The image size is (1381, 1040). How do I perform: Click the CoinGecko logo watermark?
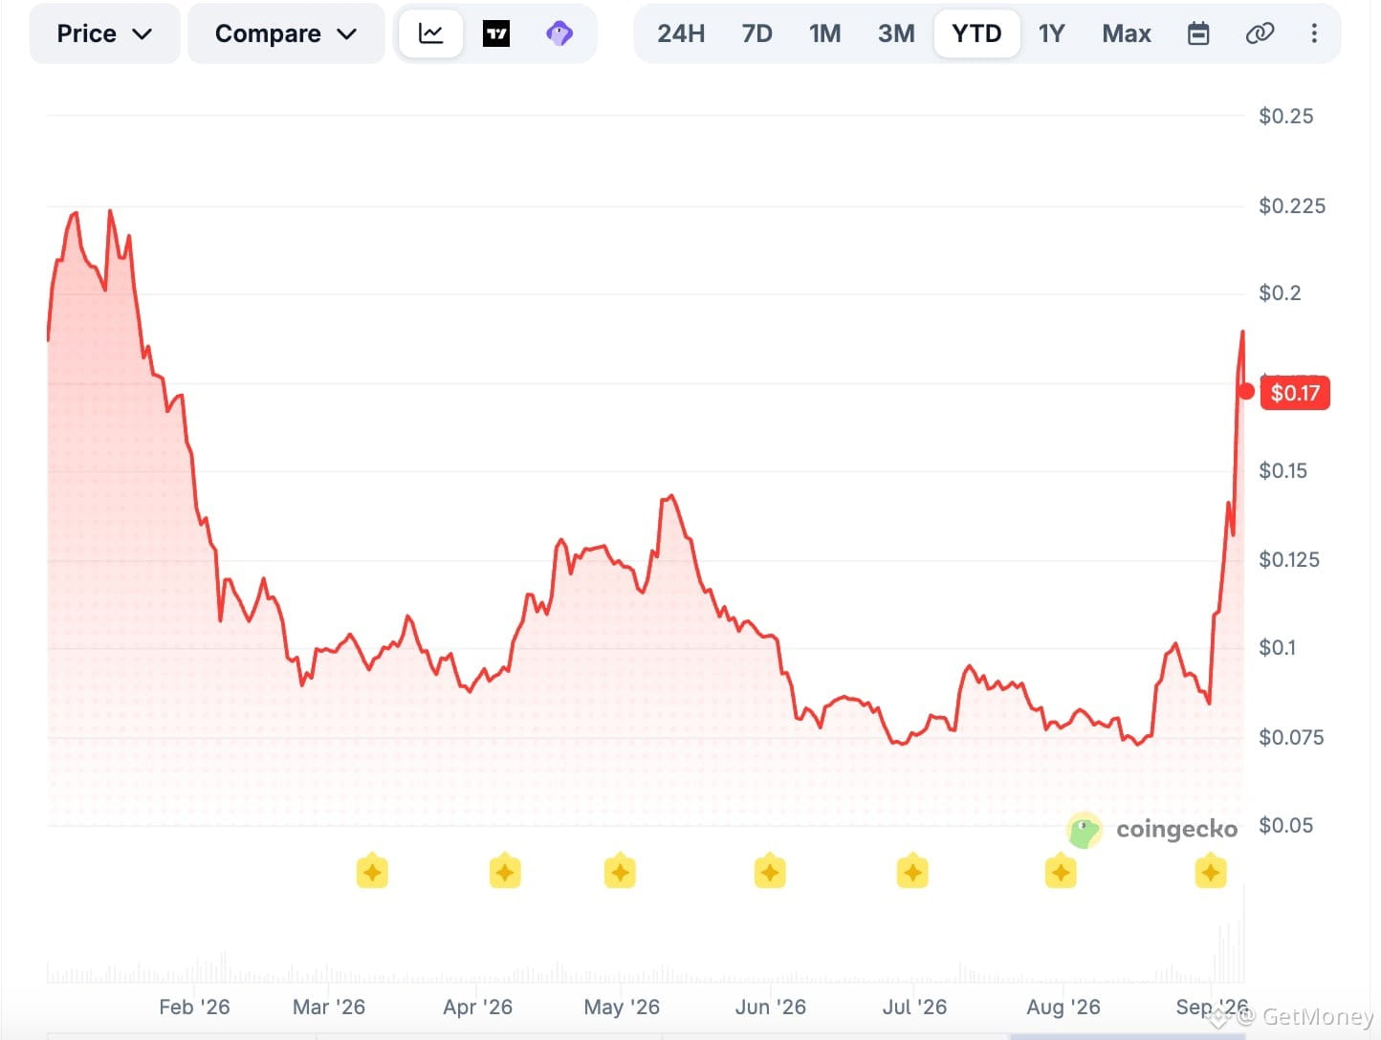(x=1152, y=830)
